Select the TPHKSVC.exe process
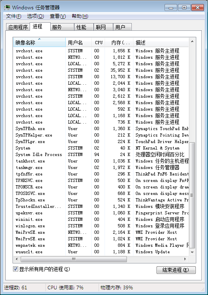This screenshot has width=208, height=295. (101, 180)
